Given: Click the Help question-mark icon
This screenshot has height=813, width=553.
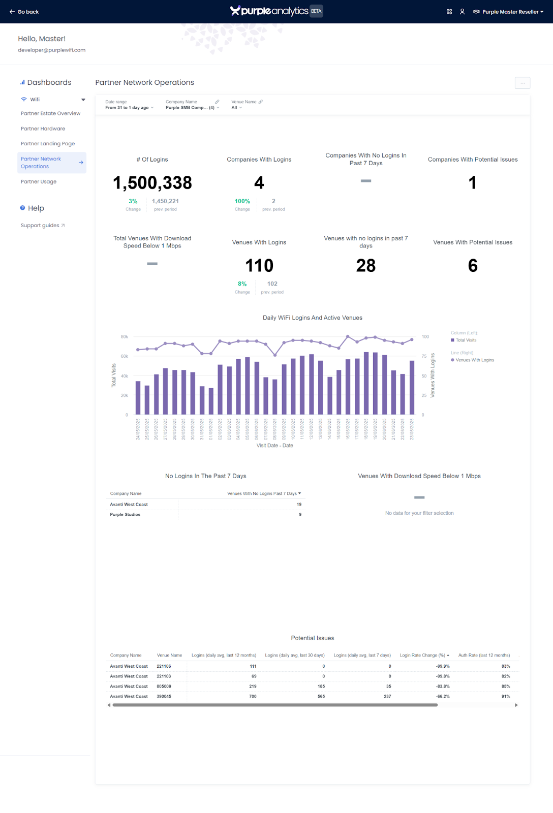Looking at the screenshot, I should click(x=22, y=208).
